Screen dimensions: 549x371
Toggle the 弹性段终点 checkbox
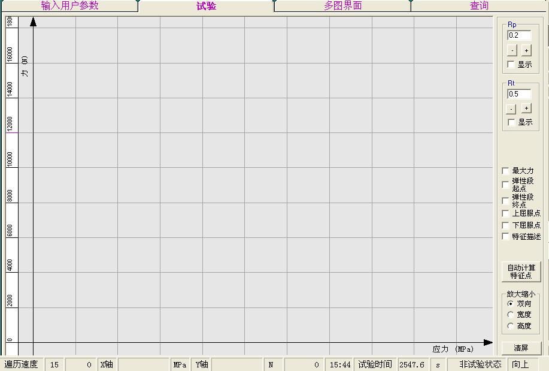tap(506, 201)
